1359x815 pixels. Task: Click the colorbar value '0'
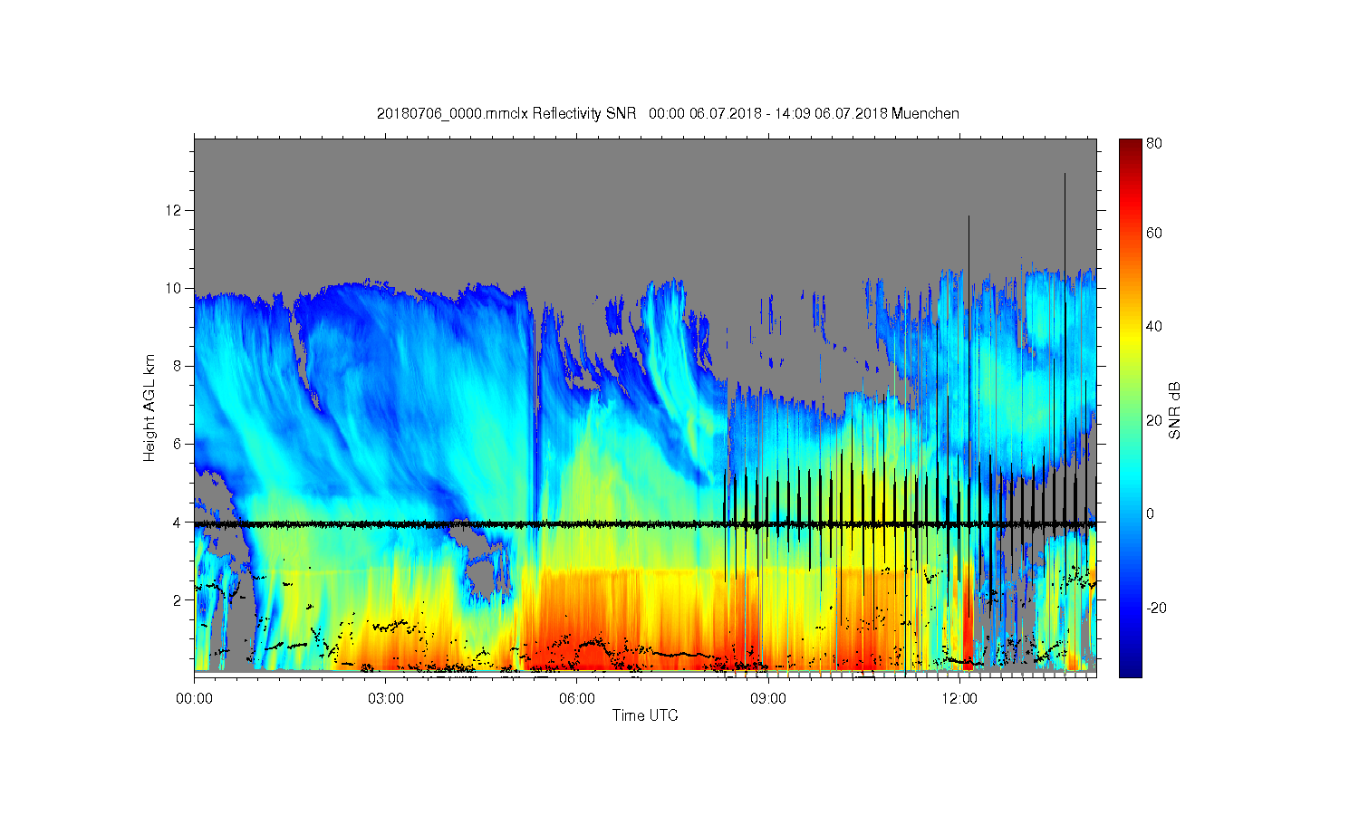pos(1151,514)
